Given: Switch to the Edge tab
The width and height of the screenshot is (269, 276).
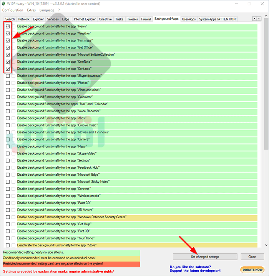Looking at the screenshot, I should pyautogui.click(x=66, y=19).
